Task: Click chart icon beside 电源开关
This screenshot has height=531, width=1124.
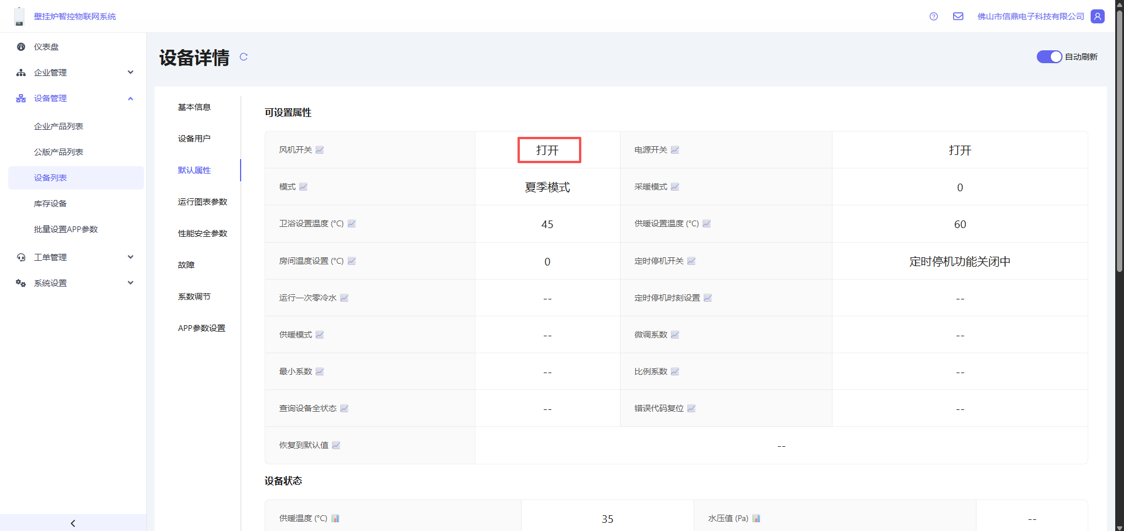Action: tap(675, 150)
